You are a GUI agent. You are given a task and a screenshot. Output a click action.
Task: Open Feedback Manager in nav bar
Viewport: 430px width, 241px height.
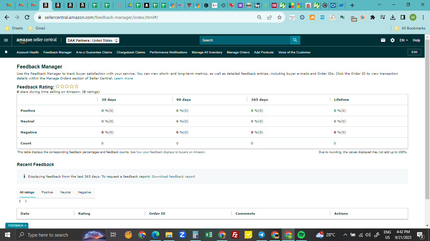[58, 52]
